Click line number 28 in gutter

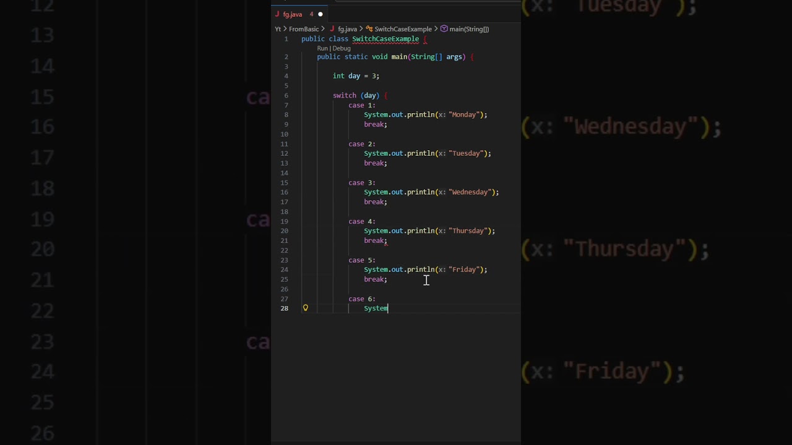pos(284,308)
